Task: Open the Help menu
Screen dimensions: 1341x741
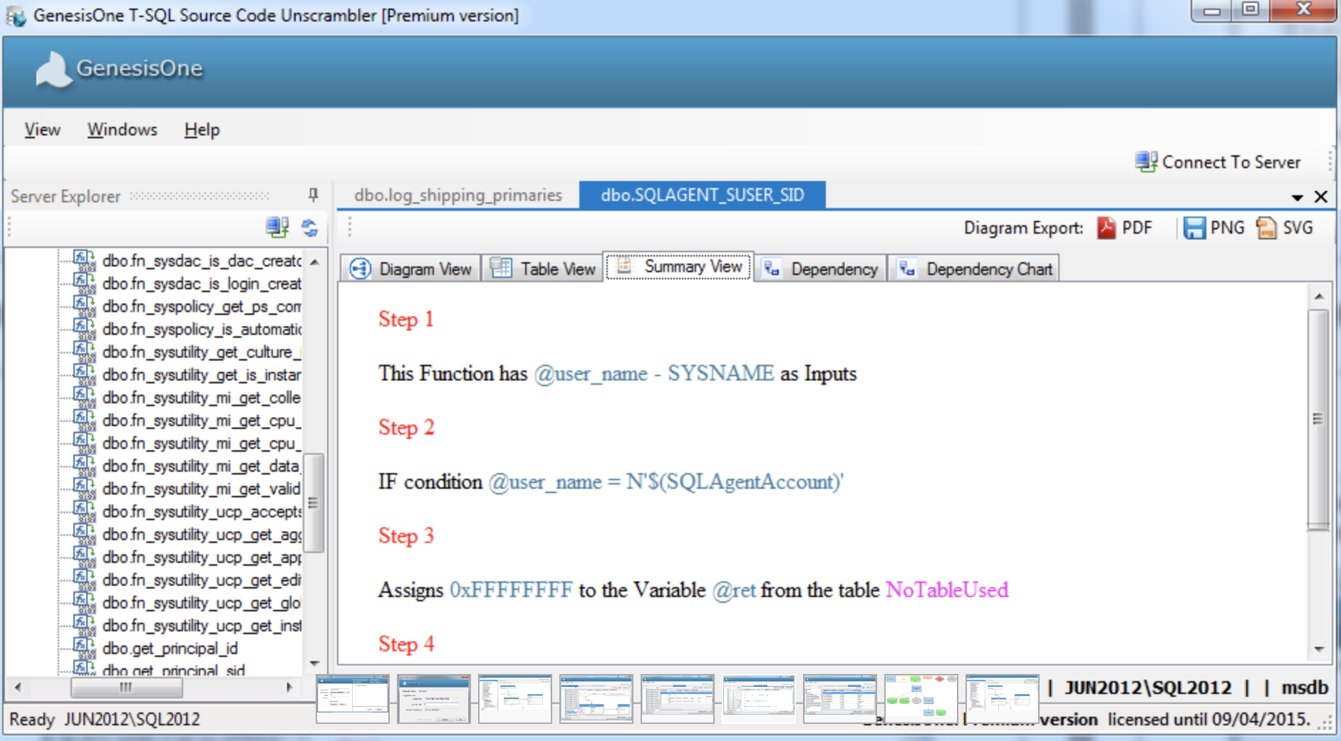Action: 202,130
